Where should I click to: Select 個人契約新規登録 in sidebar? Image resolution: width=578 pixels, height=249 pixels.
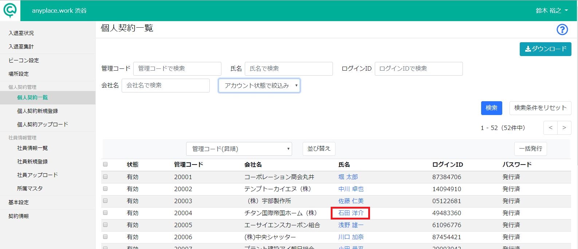coord(38,111)
